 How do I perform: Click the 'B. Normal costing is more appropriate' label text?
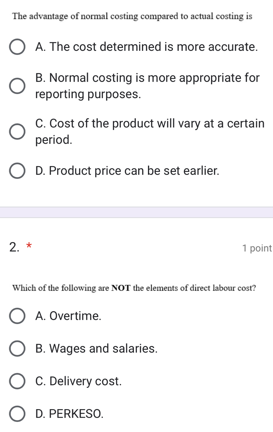pos(148,78)
